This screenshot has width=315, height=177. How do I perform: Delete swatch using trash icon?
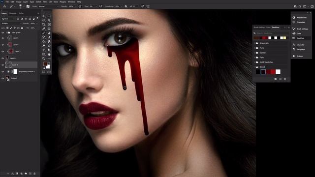285,79
